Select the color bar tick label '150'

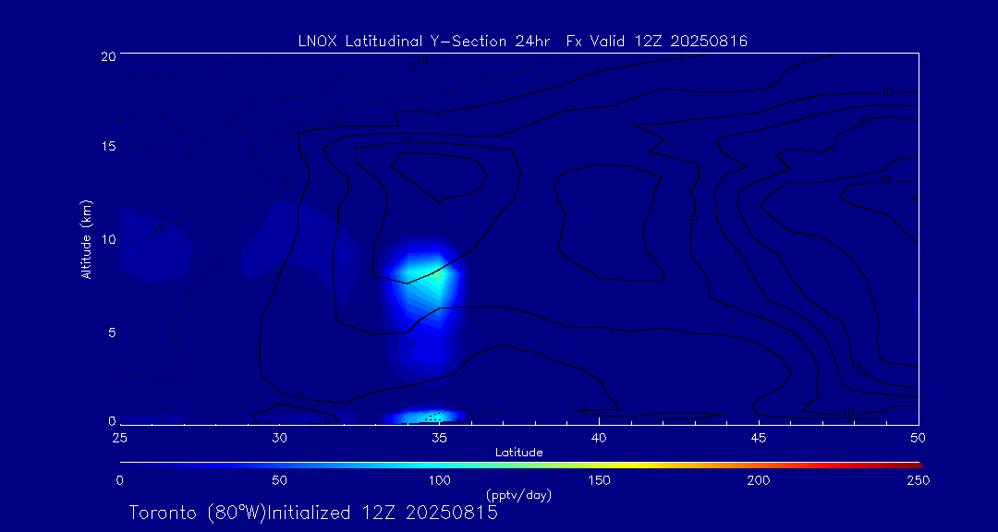[x=599, y=480]
